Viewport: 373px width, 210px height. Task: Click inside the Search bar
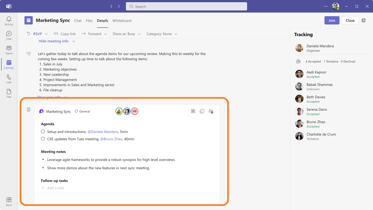click(186, 6)
